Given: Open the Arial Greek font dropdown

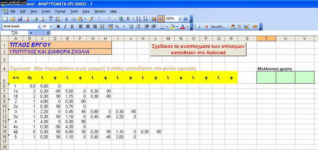Looking at the screenshot, I should 39,26.
